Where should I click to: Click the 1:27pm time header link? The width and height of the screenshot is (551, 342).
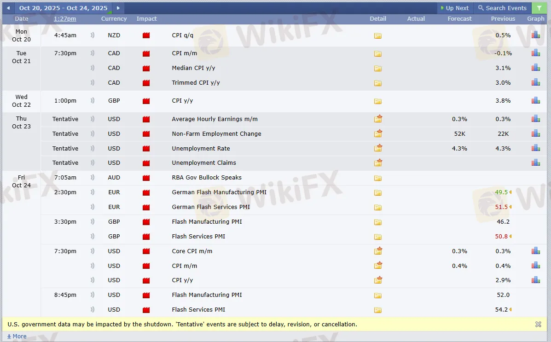coord(65,19)
